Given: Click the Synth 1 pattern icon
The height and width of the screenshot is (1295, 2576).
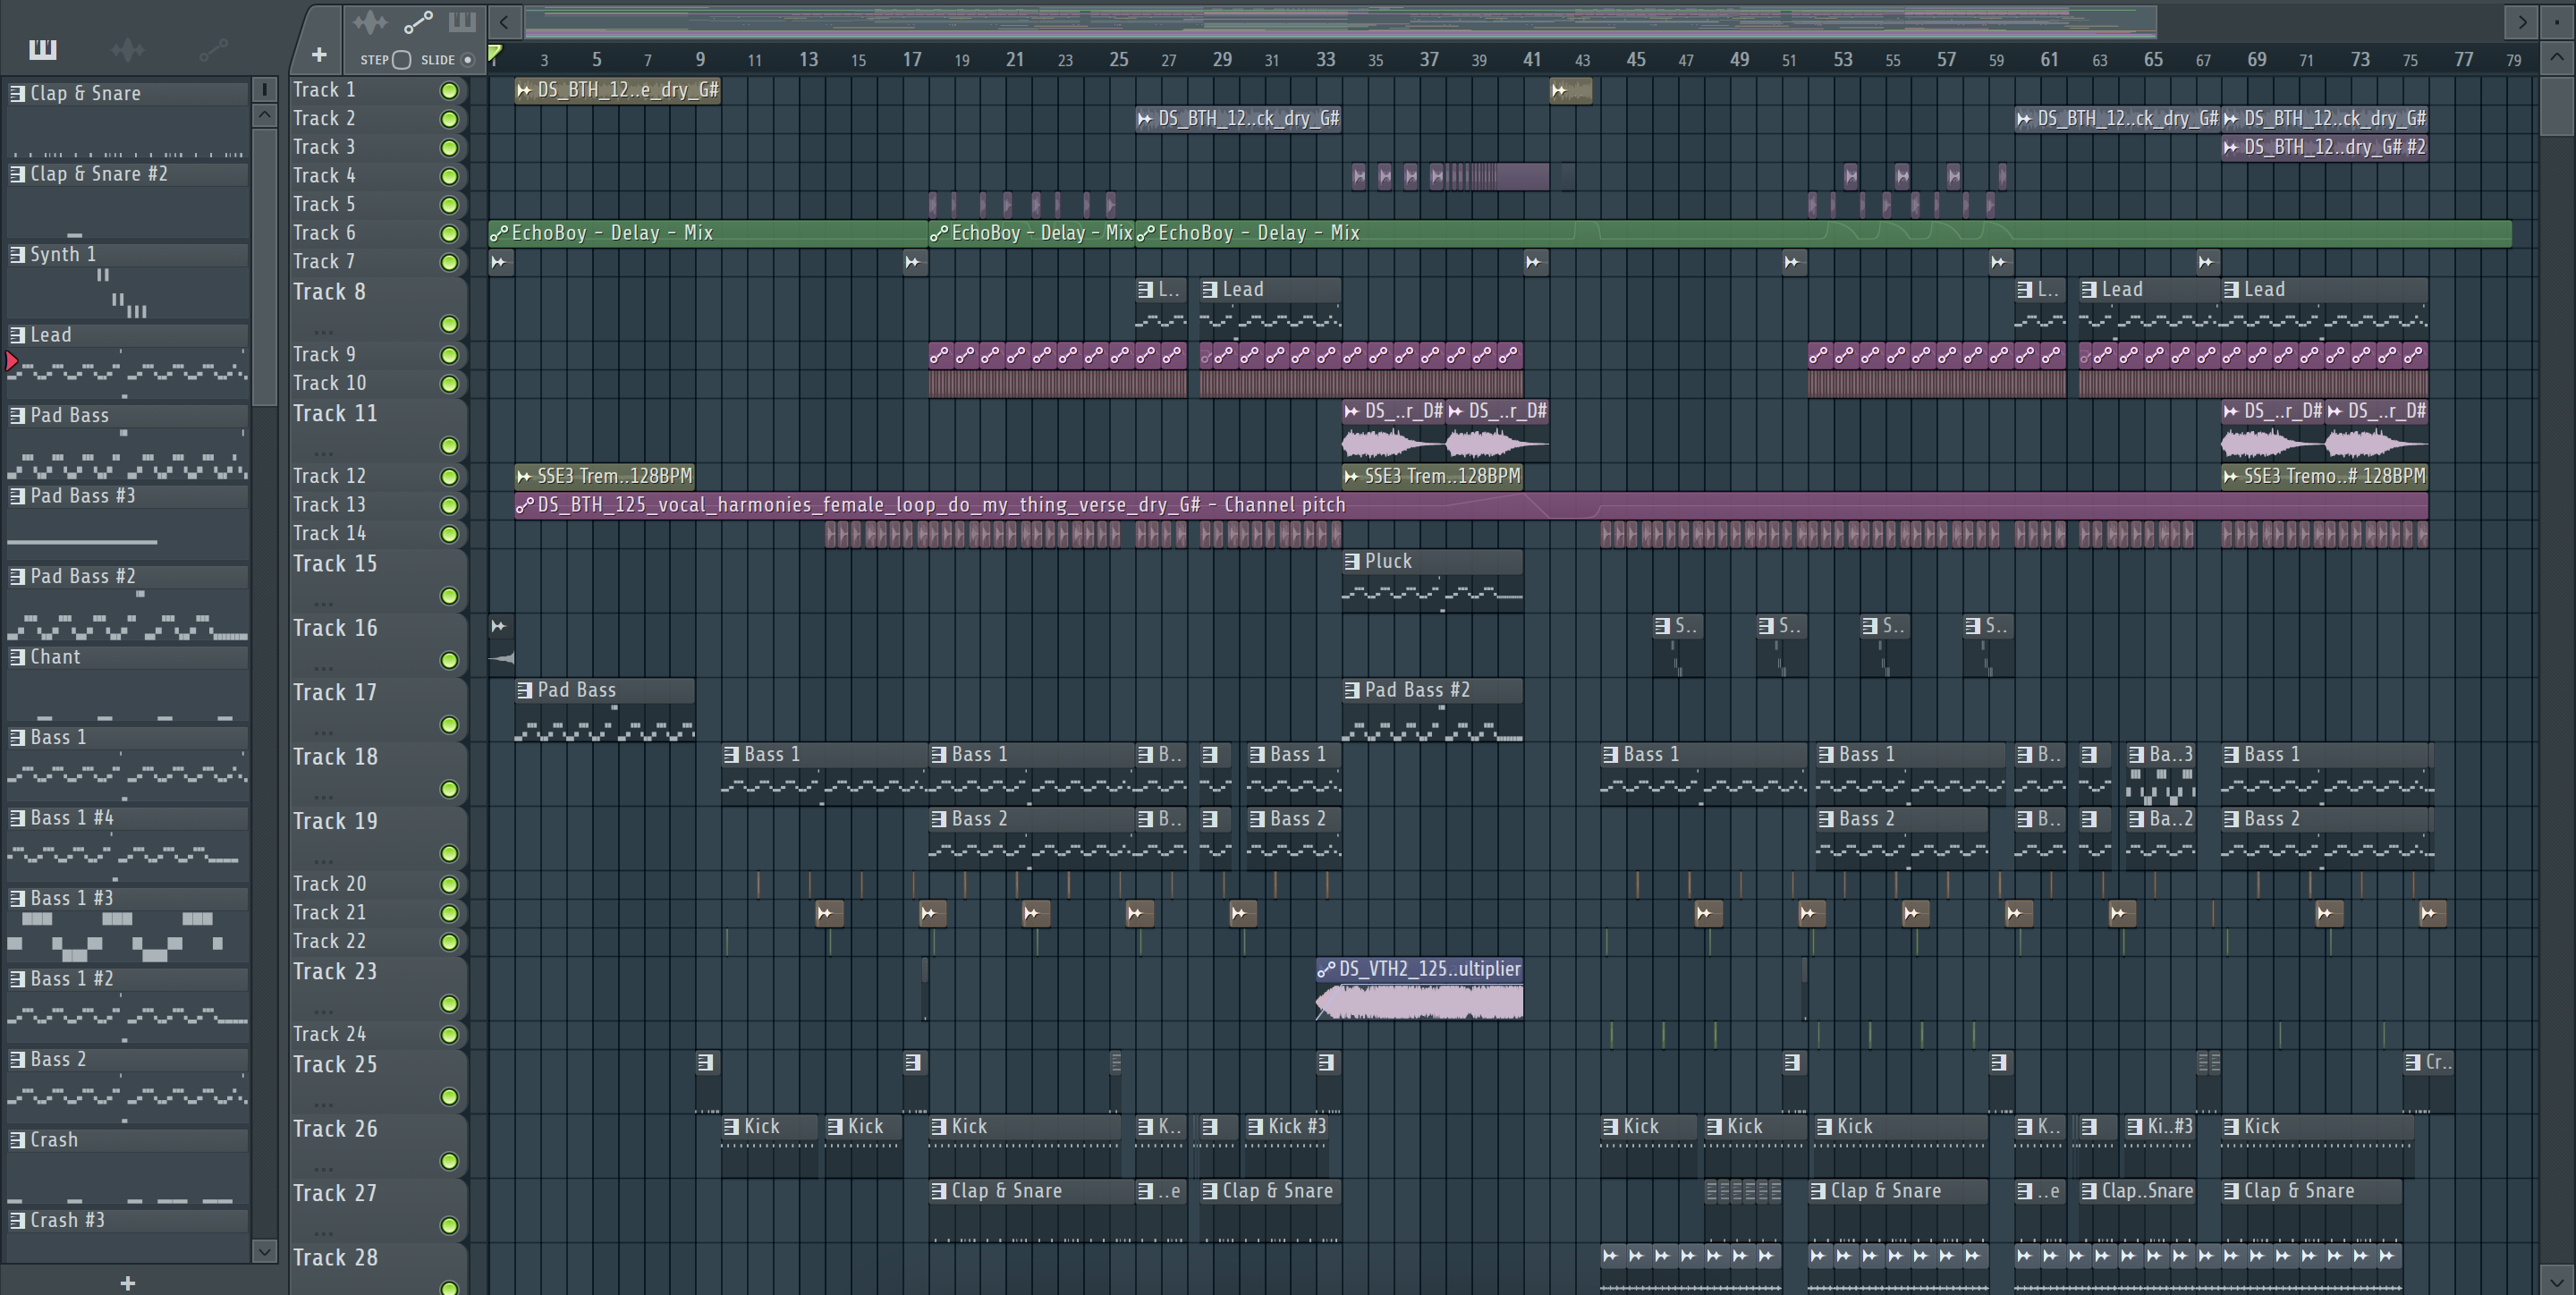Looking at the screenshot, I should (x=17, y=254).
